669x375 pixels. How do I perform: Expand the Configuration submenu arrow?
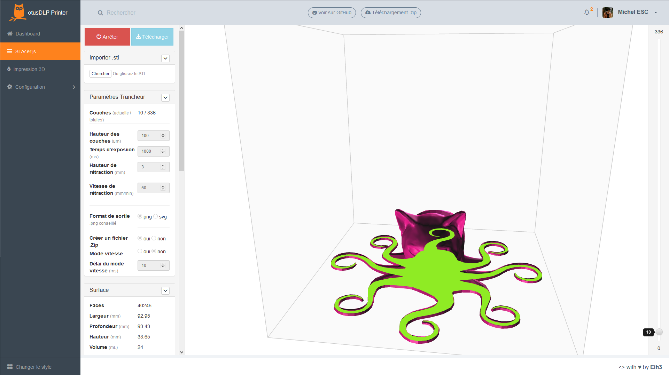[x=74, y=87]
